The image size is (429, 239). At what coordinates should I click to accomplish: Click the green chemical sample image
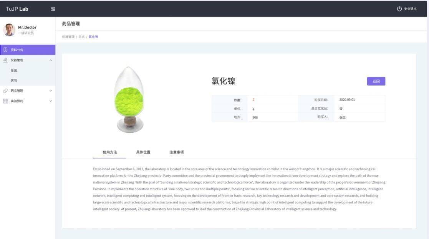pos(129,100)
